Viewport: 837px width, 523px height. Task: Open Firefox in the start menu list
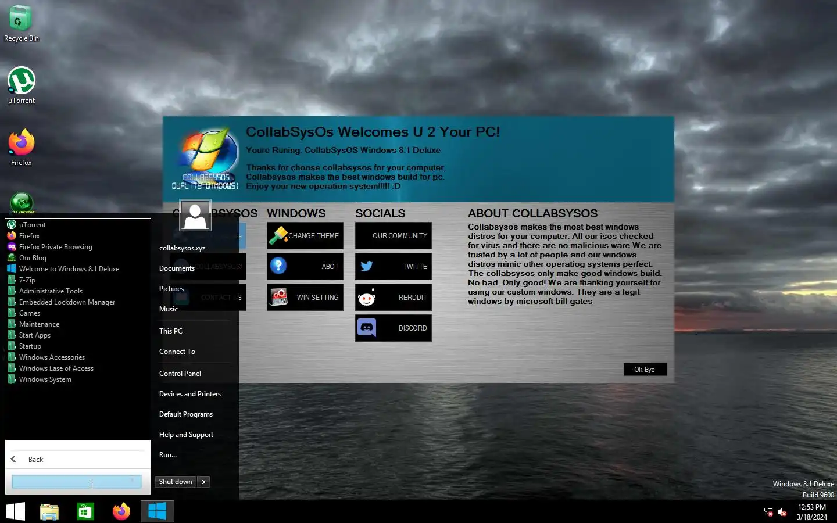point(78,236)
